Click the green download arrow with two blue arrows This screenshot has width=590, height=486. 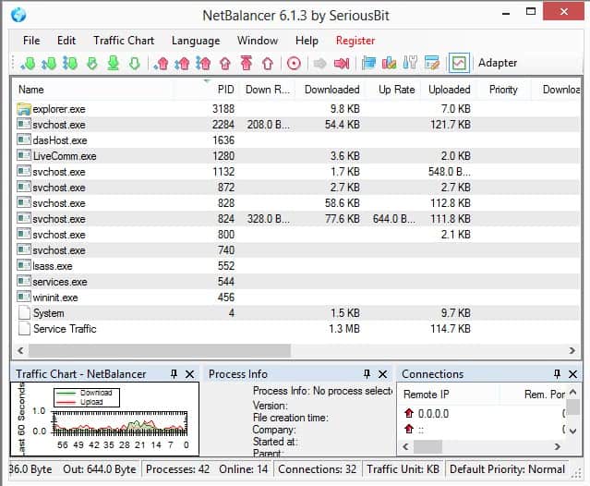coord(49,63)
